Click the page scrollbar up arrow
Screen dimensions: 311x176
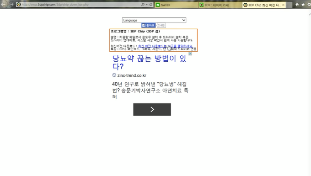pos(310,15)
